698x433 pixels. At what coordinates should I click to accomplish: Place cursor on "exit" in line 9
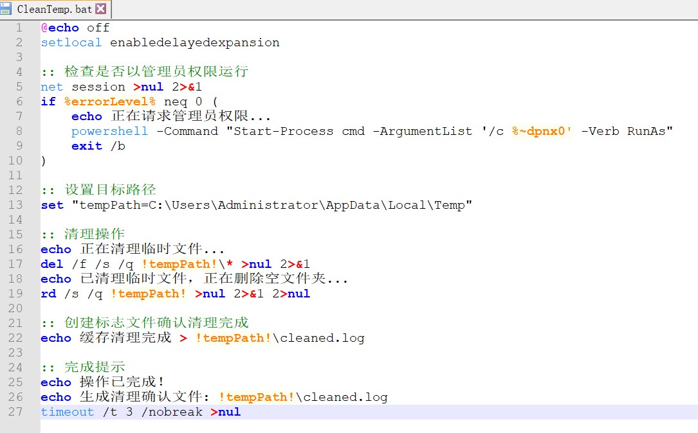[86, 146]
